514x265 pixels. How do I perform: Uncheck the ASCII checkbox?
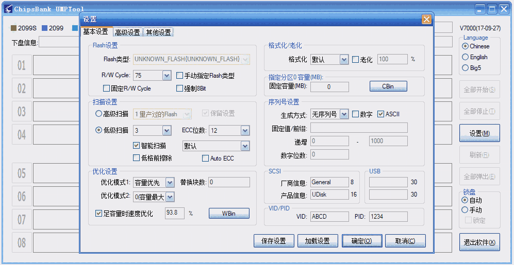click(380, 114)
